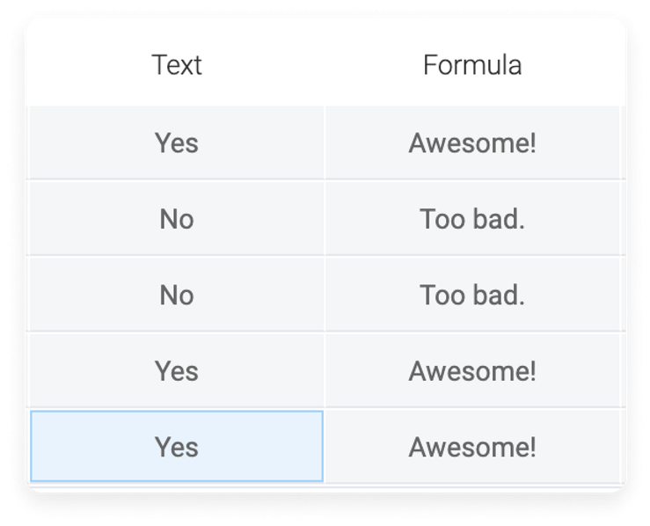Screen dimensions: 650x526
Task: Click the blank header area left of Text
Action: (x=89, y=65)
